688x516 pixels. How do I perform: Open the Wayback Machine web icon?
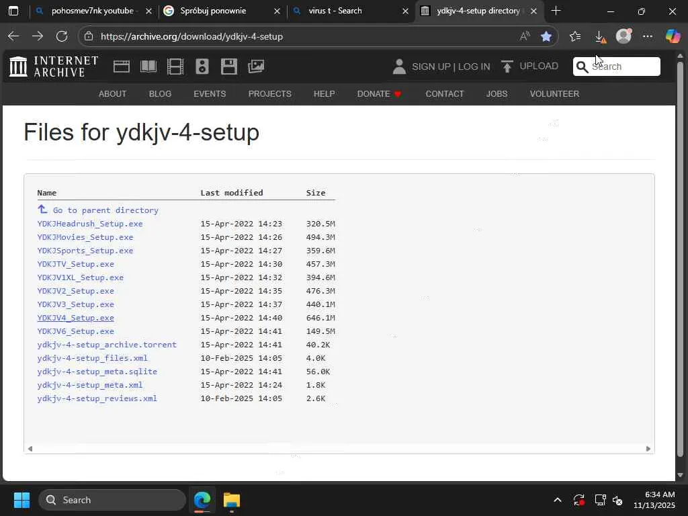(122, 67)
